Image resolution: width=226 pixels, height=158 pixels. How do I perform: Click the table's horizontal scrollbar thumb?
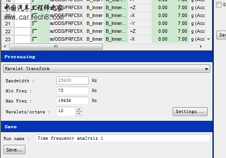coord(56,47)
